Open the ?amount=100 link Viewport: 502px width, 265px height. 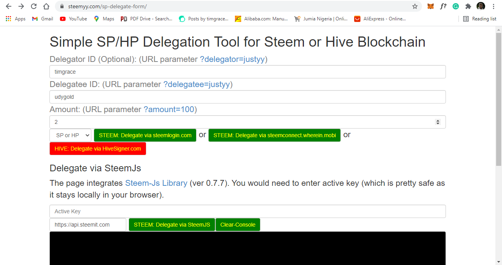click(169, 109)
